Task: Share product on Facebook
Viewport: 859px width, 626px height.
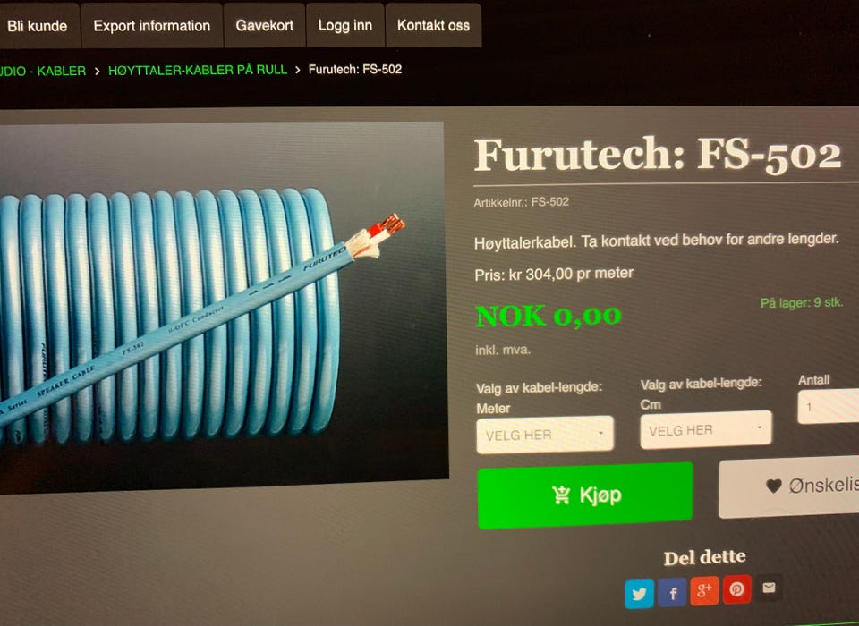Action: (672, 592)
